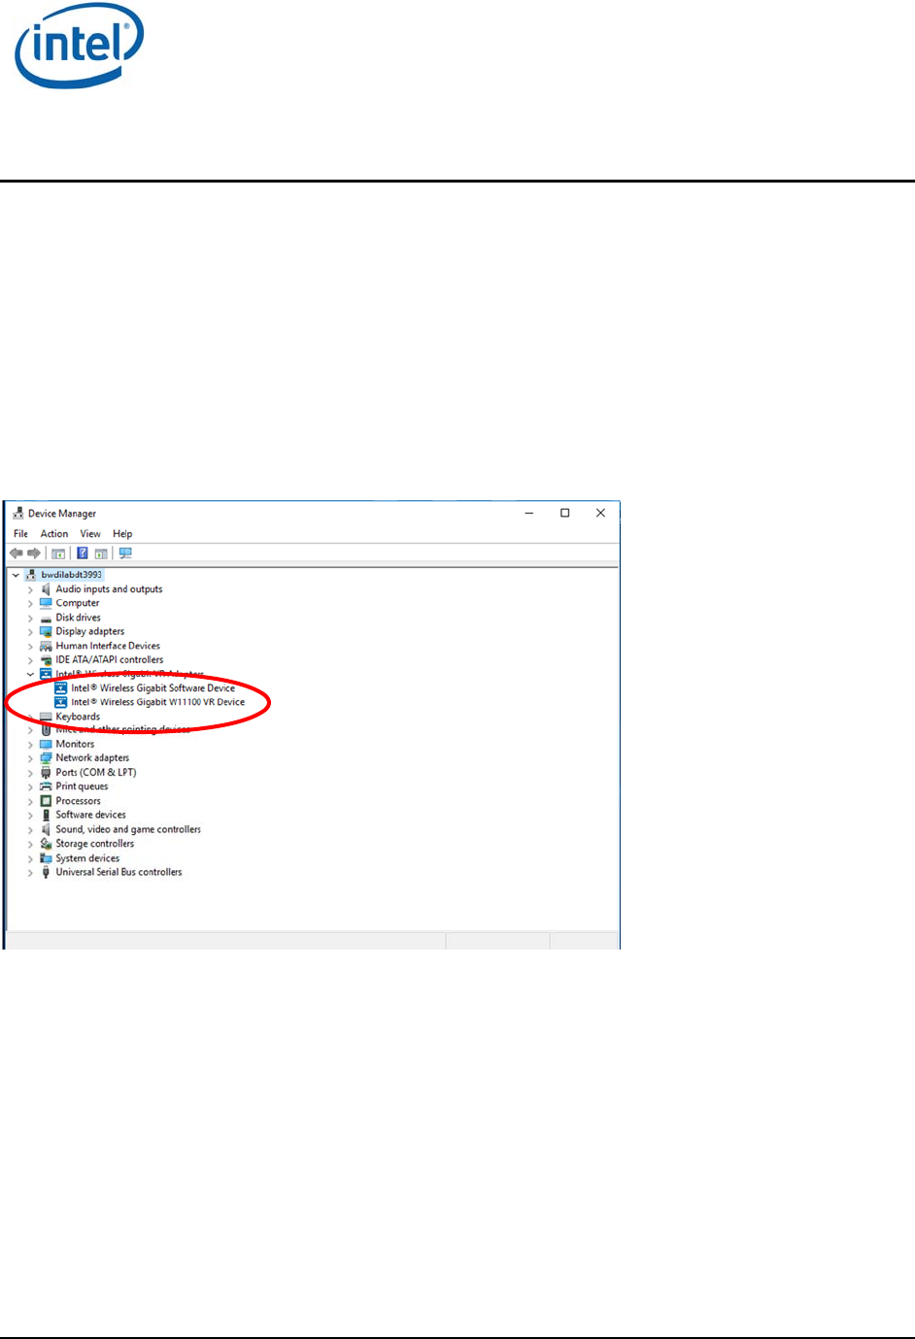Image resolution: width=915 pixels, height=1339 pixels.
Task: Select the Audio inputs and outputs speaker icon
Action: point(46,589)
